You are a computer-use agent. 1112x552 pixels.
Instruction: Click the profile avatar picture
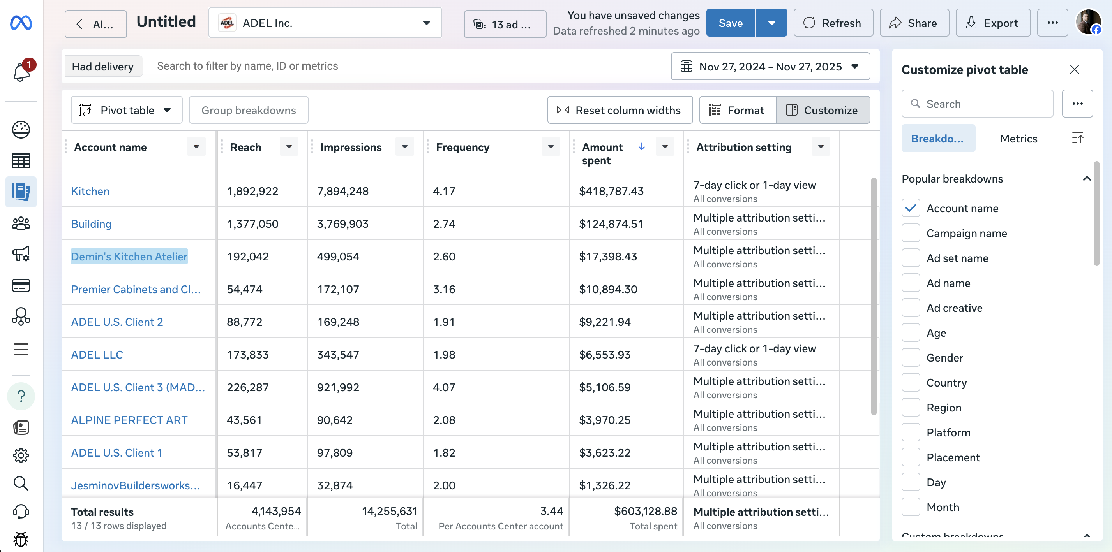click(1088, 23)
